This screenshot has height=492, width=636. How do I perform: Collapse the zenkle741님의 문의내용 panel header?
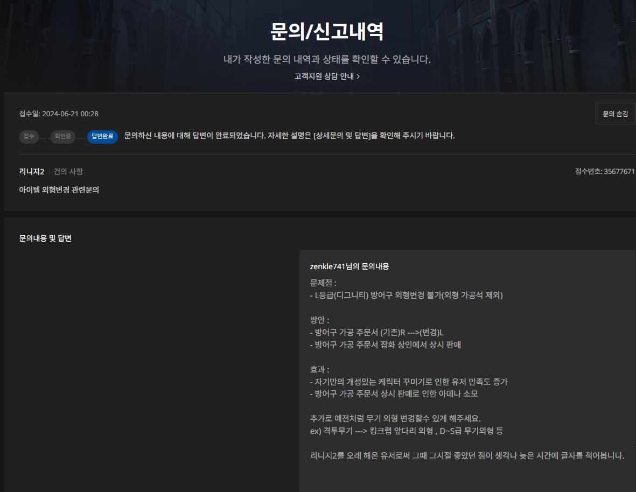(x=351, y=266)
